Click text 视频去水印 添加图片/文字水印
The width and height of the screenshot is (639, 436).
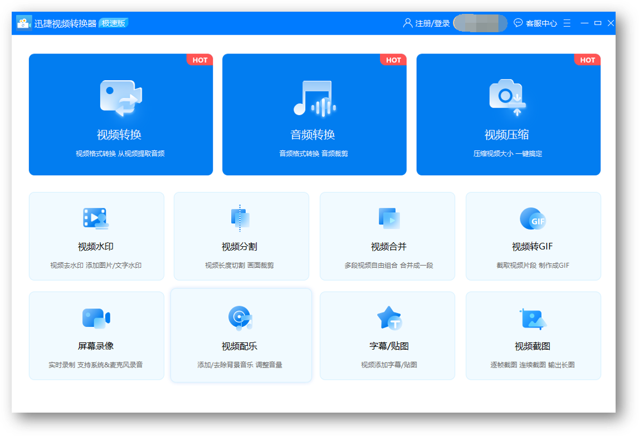click(96, 265)
